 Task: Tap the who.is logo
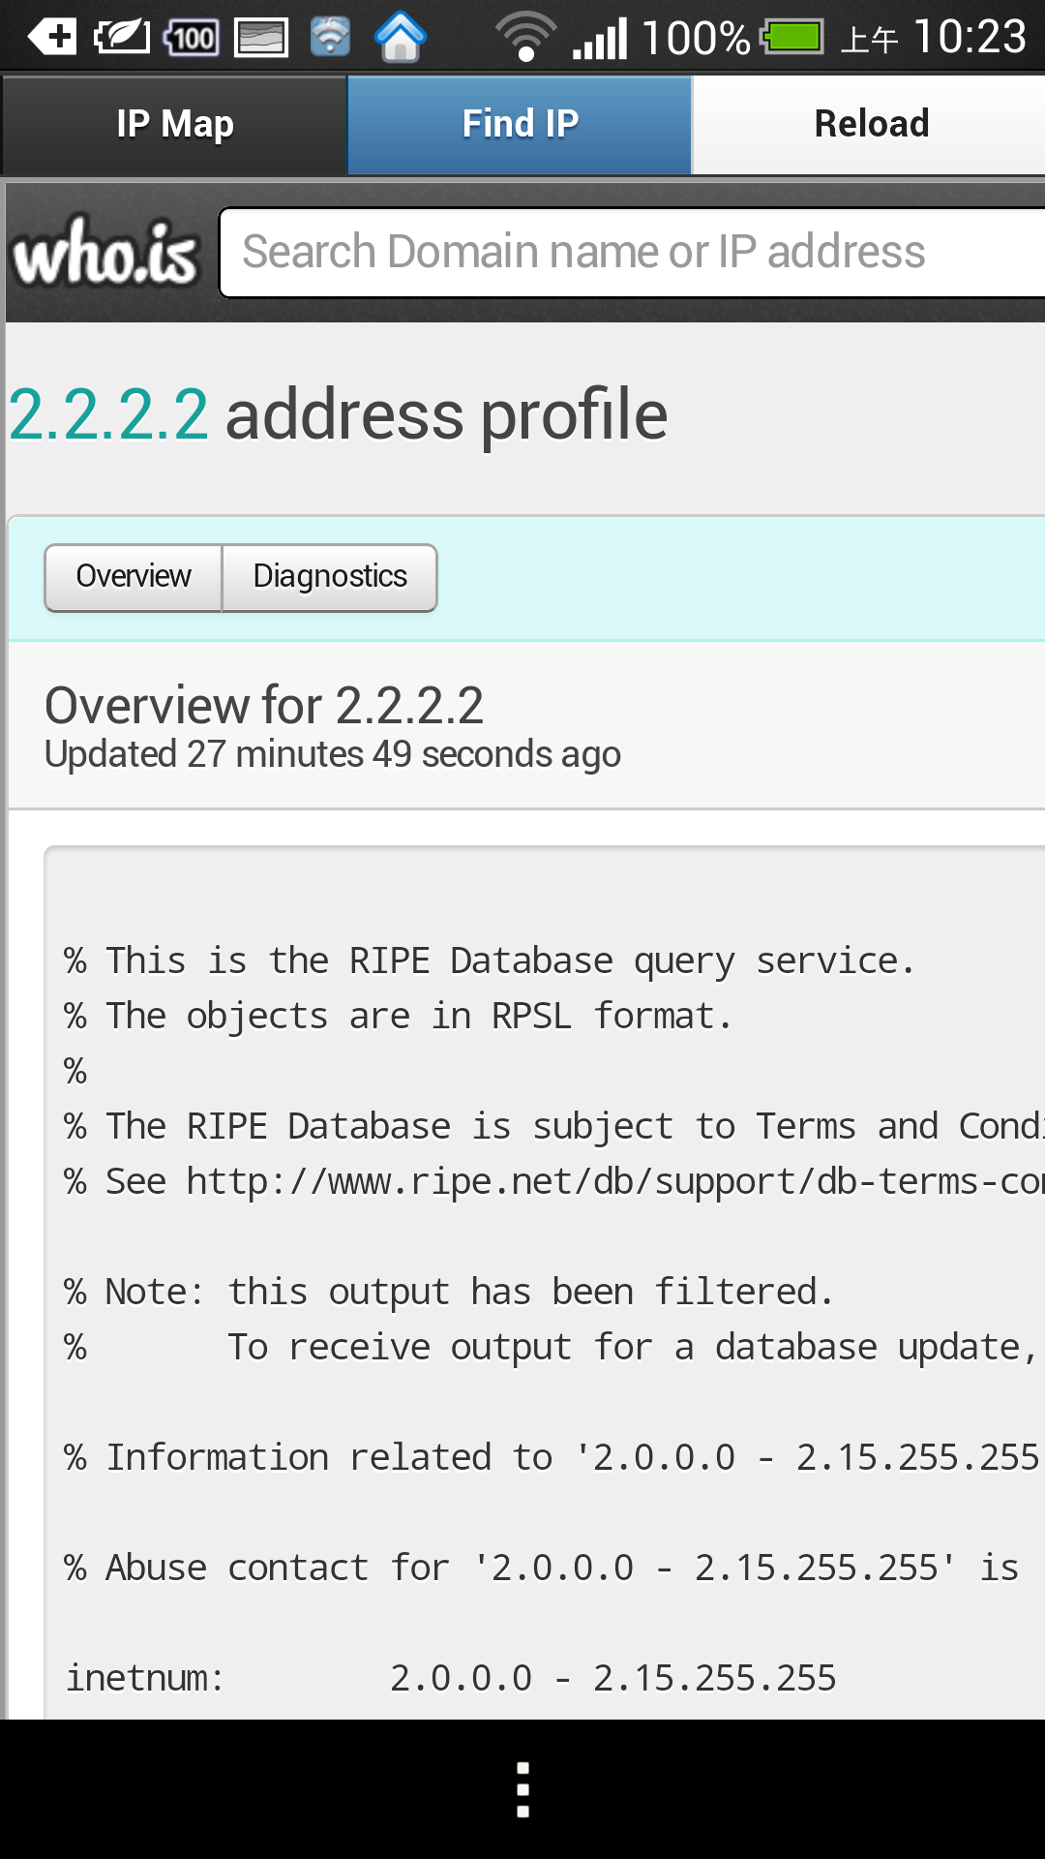tap(104, 252)
